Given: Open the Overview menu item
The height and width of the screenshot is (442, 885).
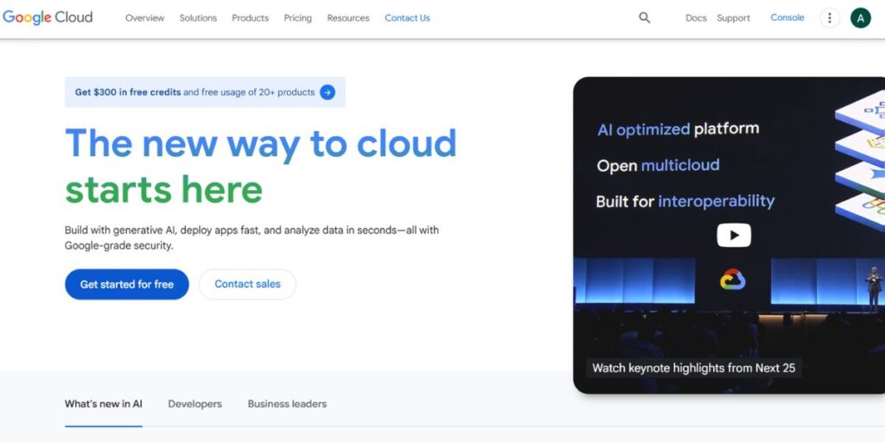Looking at the screenshot, I should tap(144, 18).
